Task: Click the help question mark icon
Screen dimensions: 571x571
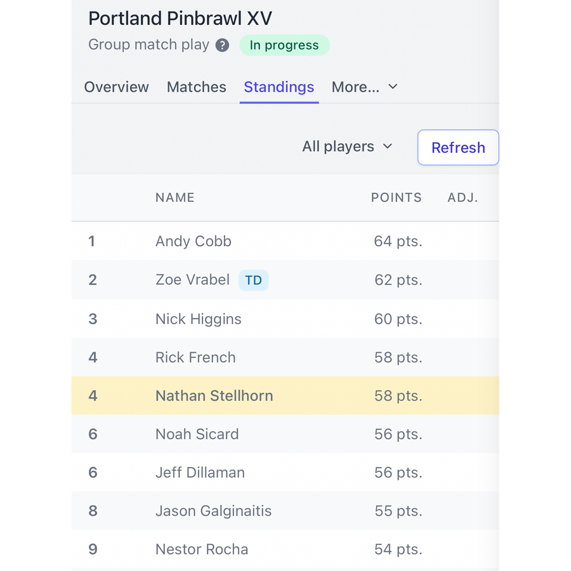Action: pos(222,46)
